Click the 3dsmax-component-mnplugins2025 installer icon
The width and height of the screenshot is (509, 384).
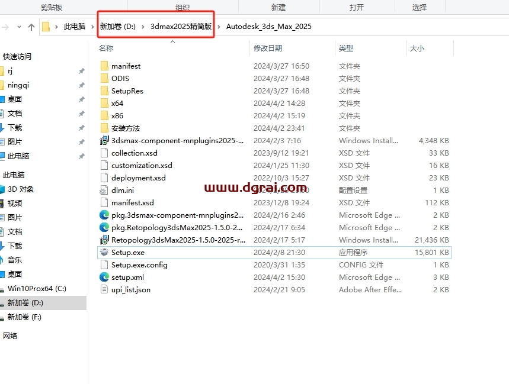point(104,141)
